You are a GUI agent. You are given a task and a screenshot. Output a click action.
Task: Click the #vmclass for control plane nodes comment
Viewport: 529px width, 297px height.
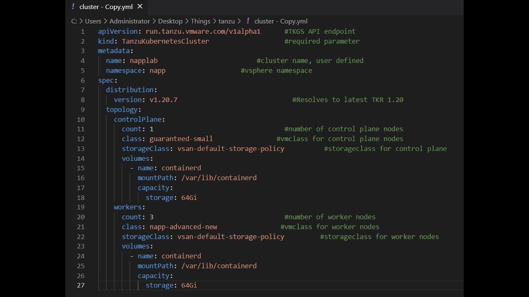pyautogui.click(x=340, y=139)
